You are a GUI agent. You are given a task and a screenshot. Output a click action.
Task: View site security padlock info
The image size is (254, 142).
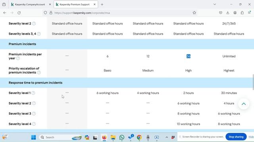point(51,13)
